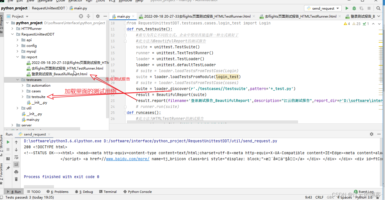Expand the automation folder
Screen dimensions: 385x200
coord(23,86)
